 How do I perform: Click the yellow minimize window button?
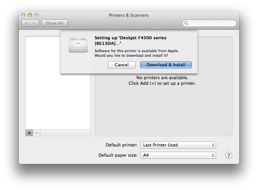click(30, 15)
